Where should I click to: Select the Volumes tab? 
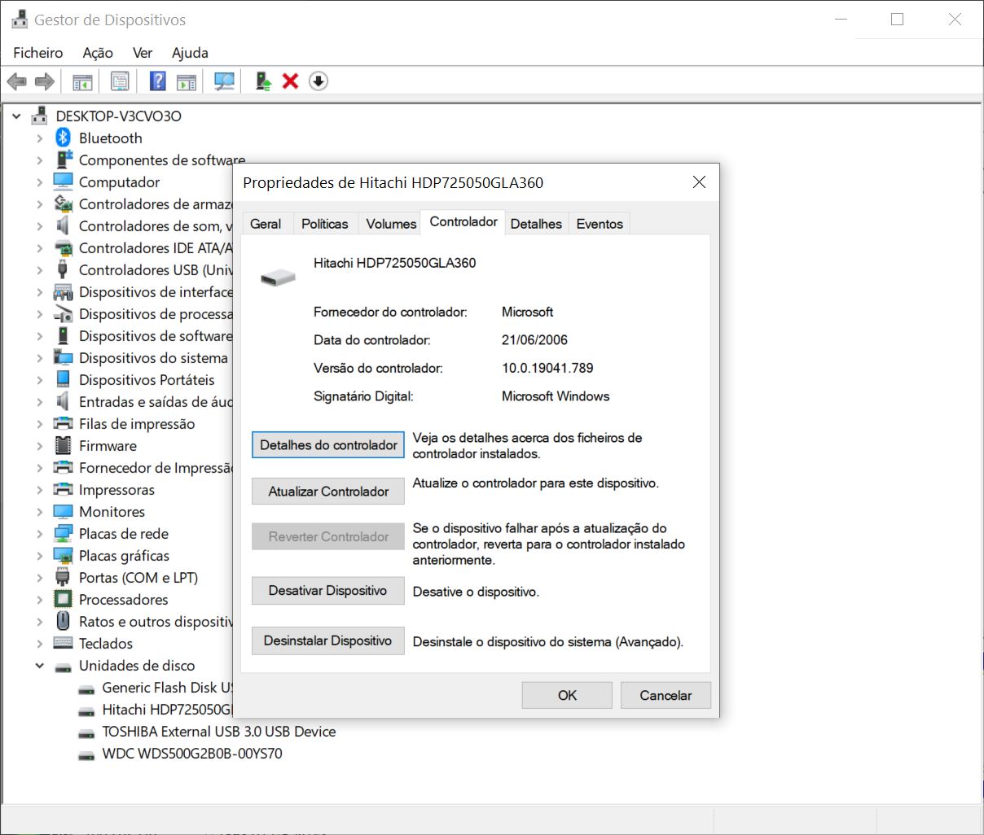(x=391, y=224)
